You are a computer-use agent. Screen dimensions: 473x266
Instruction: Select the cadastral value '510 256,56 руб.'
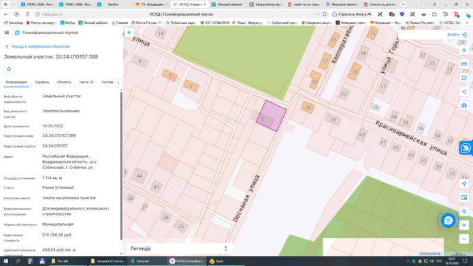pyautogui.click(x=57, y=235)
